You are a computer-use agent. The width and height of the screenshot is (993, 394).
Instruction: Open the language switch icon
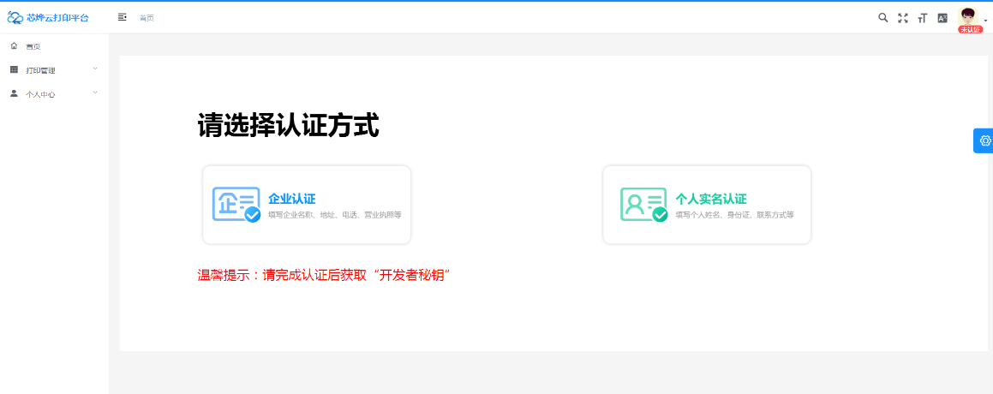click(942, 18)
